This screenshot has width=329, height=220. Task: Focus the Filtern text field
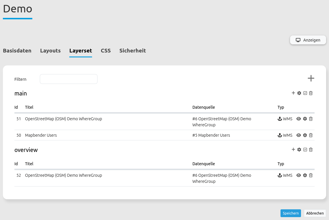tap(69, 79)
